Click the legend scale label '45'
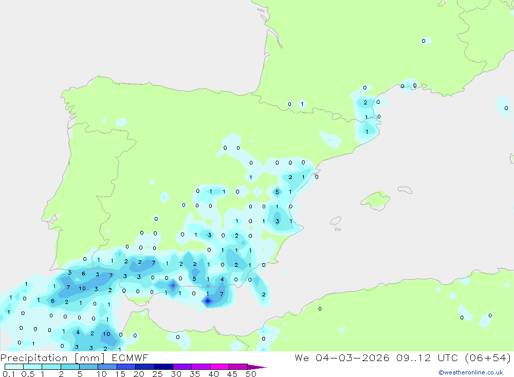The width and height of the screenshot is (514, 377). tap(232, 374)
